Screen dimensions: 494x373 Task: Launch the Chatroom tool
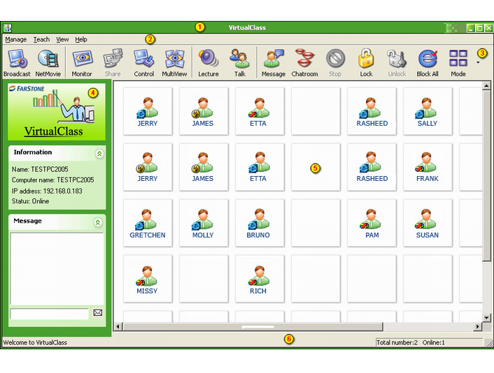[x=304, y=63]
